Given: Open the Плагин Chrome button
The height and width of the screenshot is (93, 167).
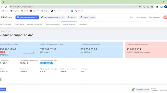Looking at the screenshot, I should 87,17.
